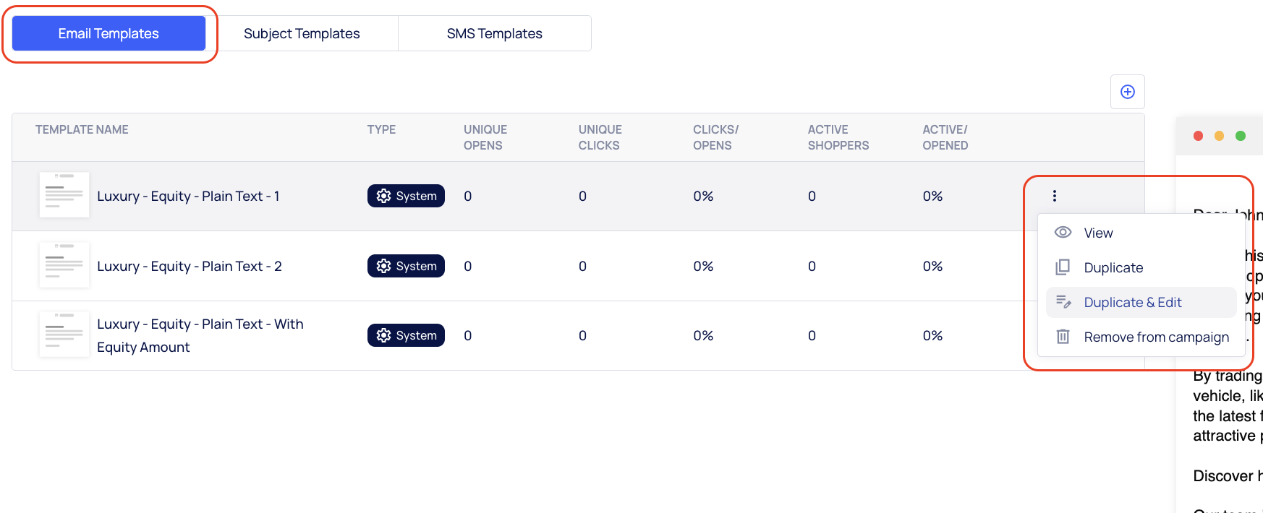The image size is (1263, 513).
Task: Switch to the Email Templates tab
Action: click(x=109, y=33)
